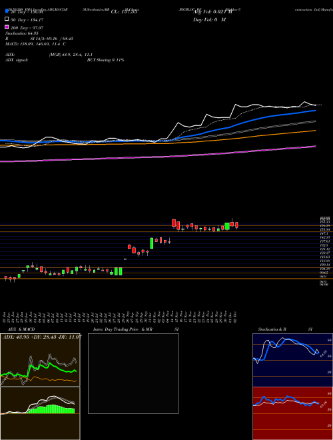Image resolution: width=333 pixels, height=440 pixels.
Task: Open the MACD histogram chart panel
Action: [x=40, y=413]
